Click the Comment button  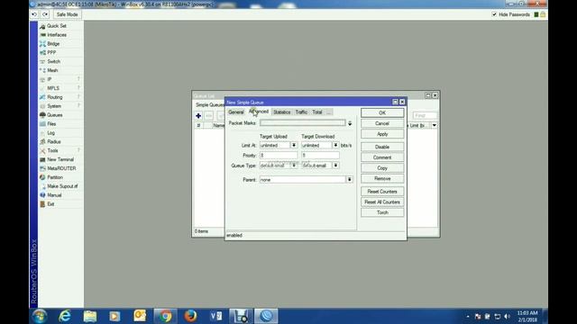[x=382, y=157]
